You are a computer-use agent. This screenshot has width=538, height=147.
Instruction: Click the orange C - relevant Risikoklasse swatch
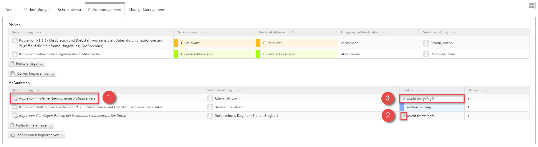(176, 43)
